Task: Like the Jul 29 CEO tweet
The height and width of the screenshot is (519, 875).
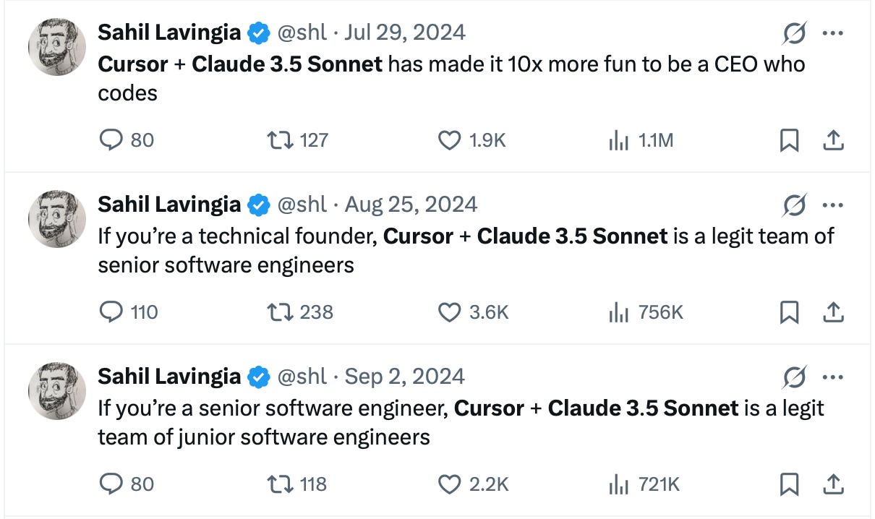Action: (x=450, y=140)
